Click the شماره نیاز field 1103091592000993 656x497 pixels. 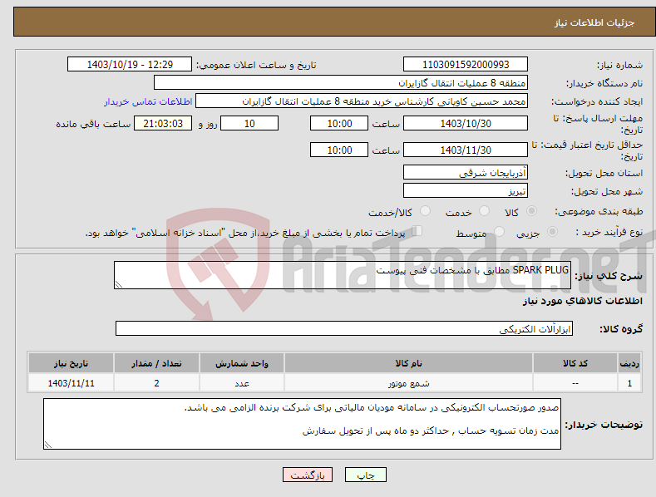tap(466, 65)
